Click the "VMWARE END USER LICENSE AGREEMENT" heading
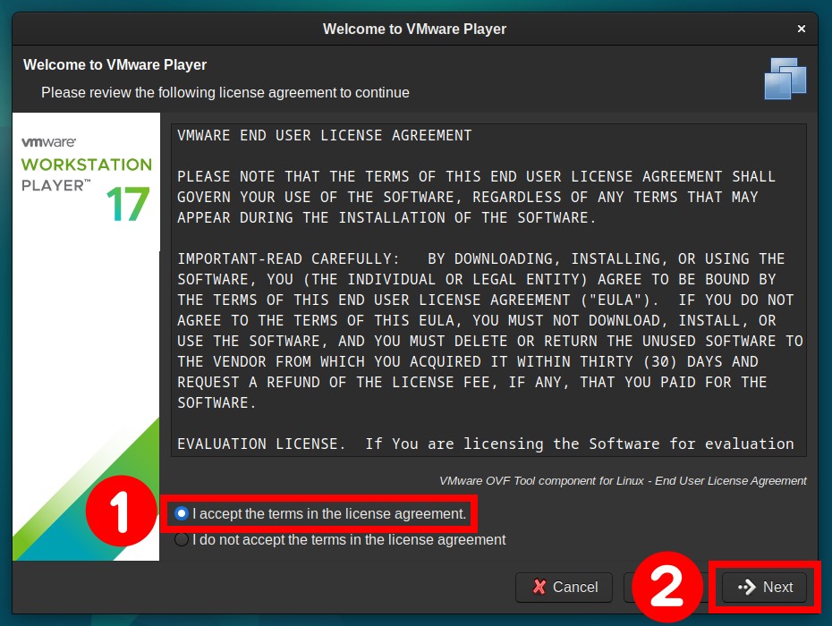 (324, 136)
